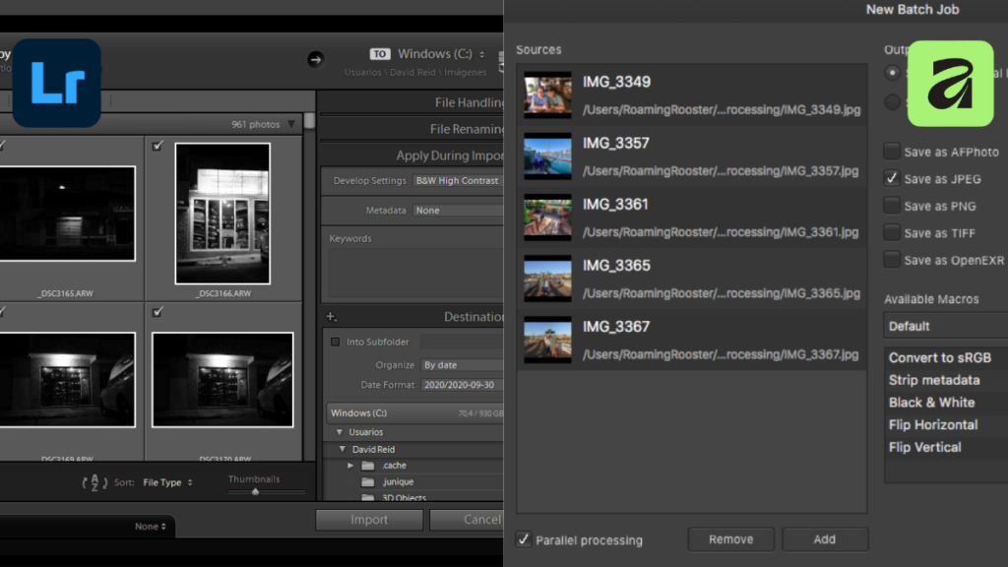This screenshot has height=567, width=1008.
Task: Enable the Save as PNG checkbox
Action: click(891, 206)
